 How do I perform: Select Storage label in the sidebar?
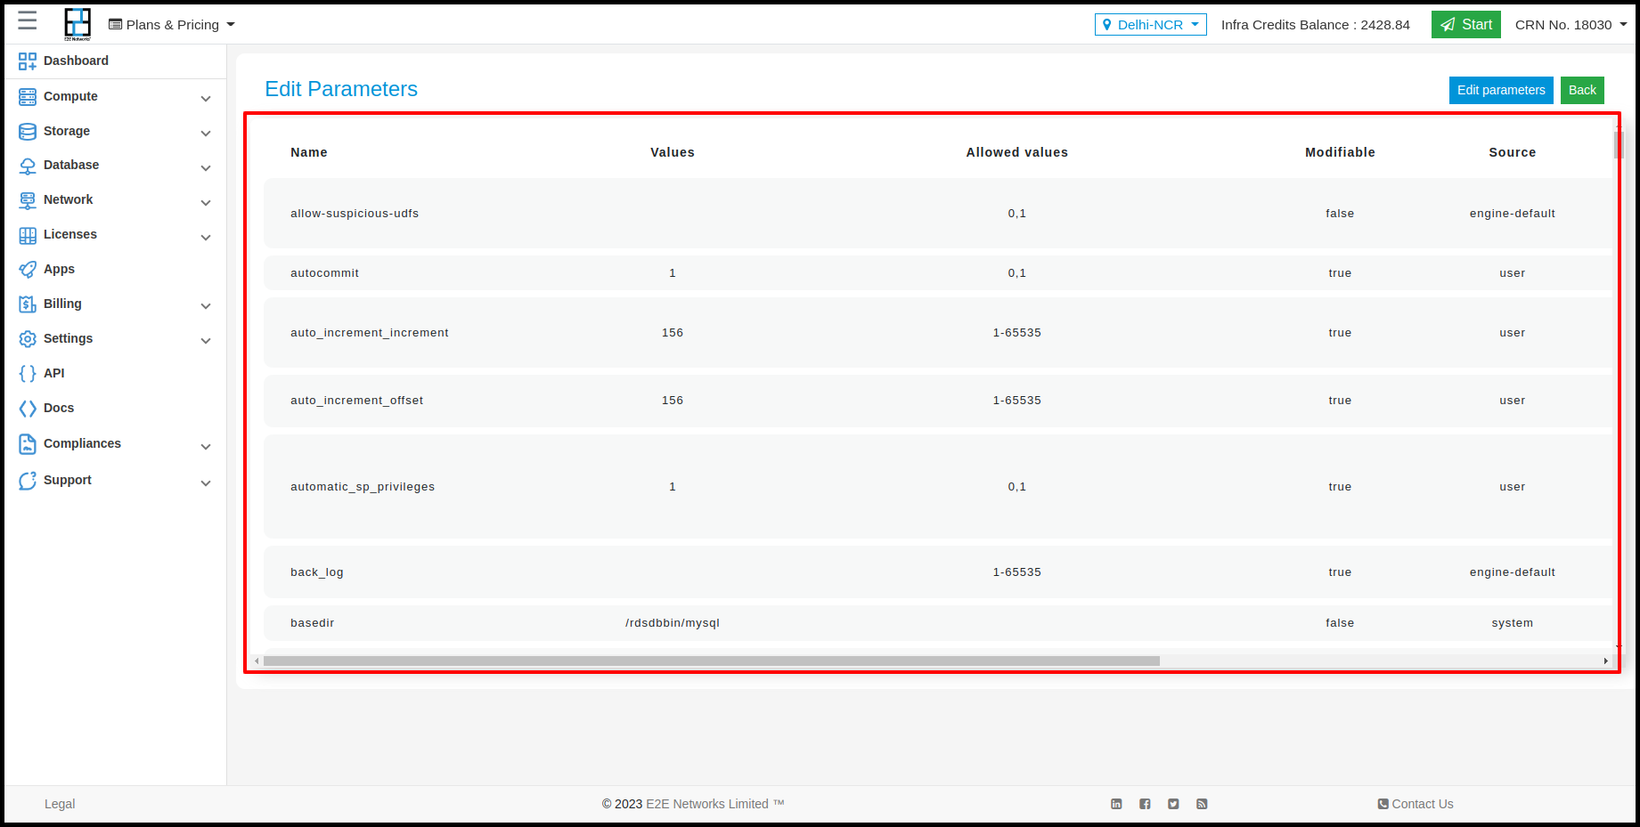67,131
